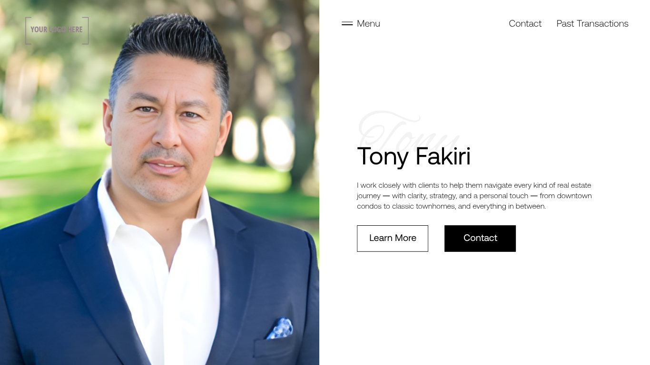Click the Menu label beside the hamburger lines
Screen dimensions: 650x365
(368, 23)
